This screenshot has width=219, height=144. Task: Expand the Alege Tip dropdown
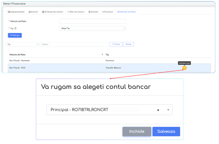click(93, 28)
